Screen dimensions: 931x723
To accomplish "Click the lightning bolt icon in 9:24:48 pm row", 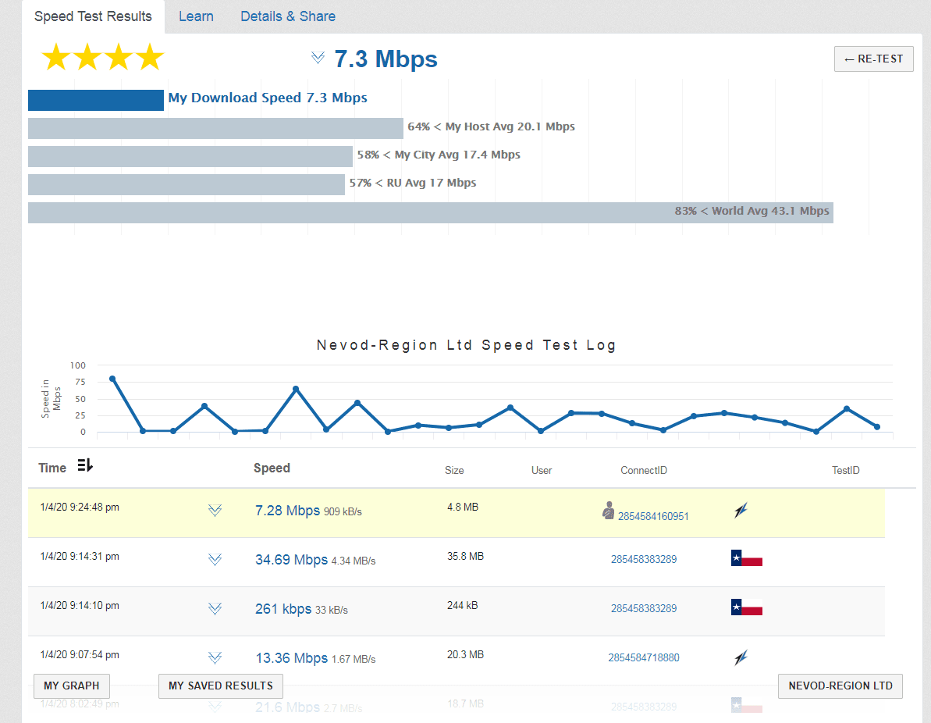I will click(x=741, y=511).
